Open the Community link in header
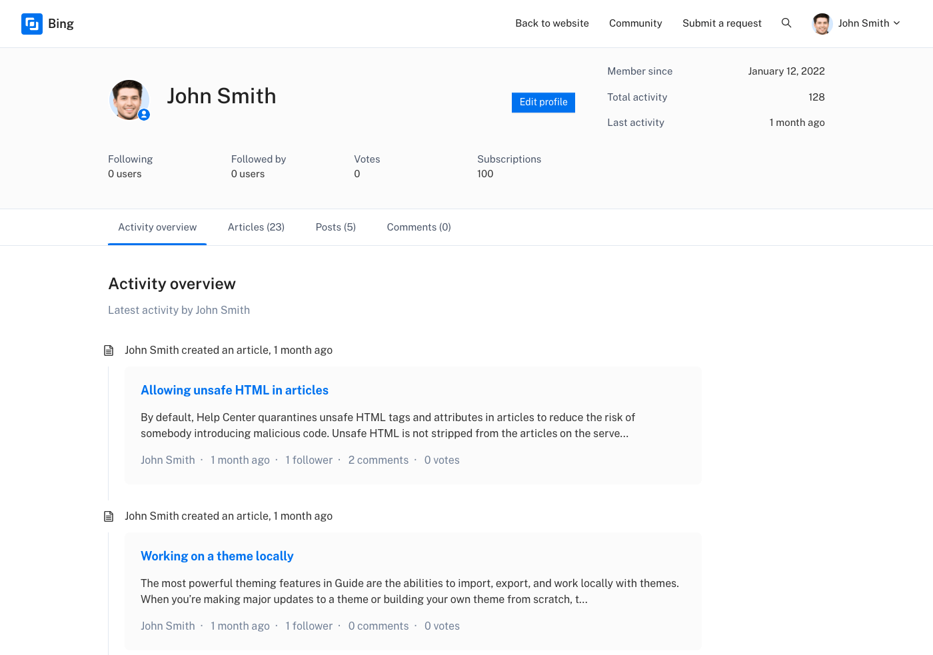Viewport: 933px width, 655px height. (635, 23)
